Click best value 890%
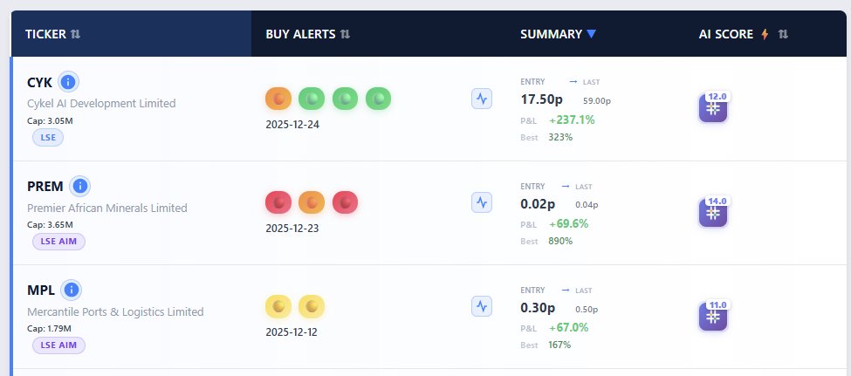Screen dimensions: 851x376 tap(560, 242)
